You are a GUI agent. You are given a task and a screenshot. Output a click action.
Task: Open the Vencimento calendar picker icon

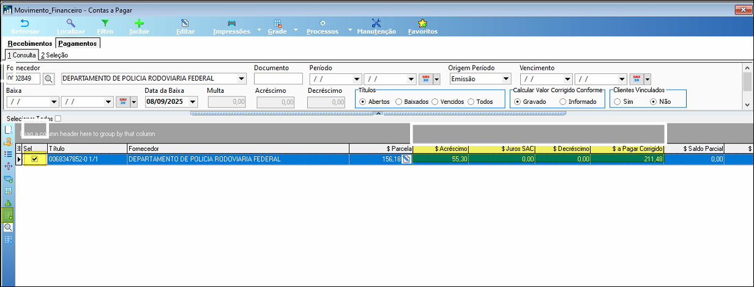click(636, 79)
